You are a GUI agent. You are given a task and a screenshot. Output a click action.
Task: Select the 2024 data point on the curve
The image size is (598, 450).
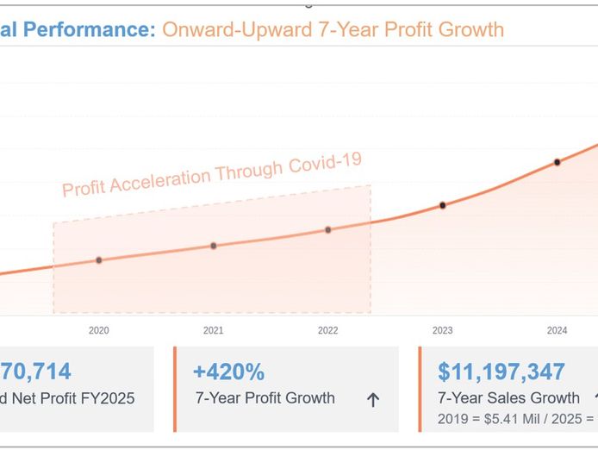[558, 162]
